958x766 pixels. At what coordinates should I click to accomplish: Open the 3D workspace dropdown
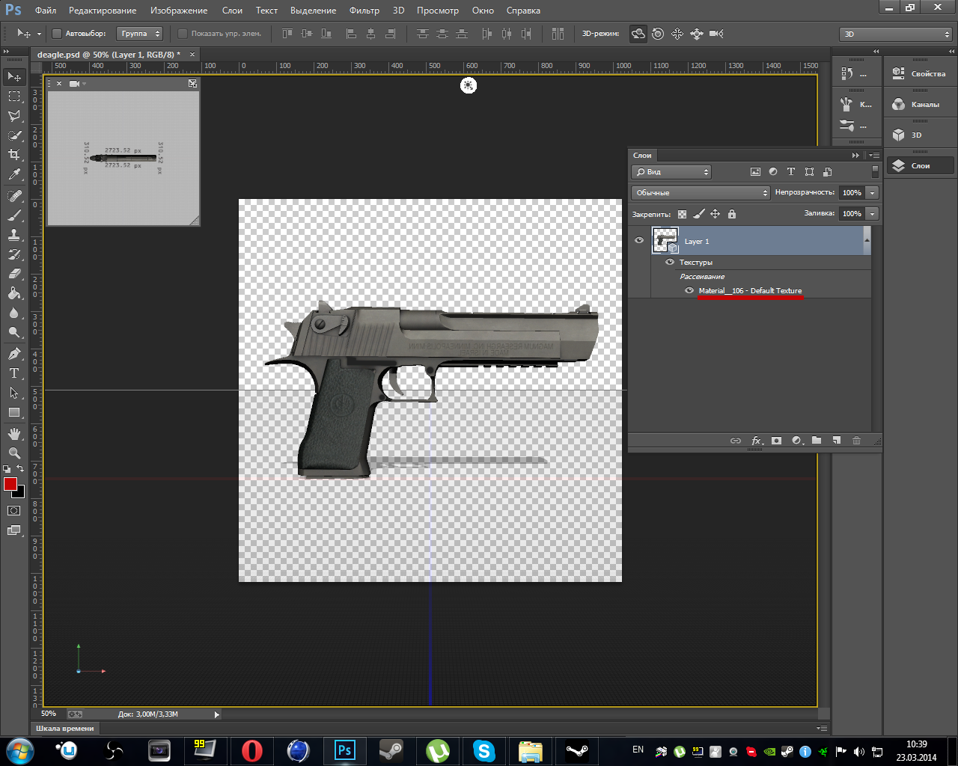coord(896,34)
